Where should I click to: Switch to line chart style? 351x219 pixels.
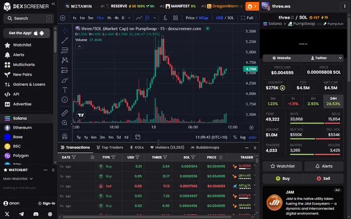[x=139, y=18]
